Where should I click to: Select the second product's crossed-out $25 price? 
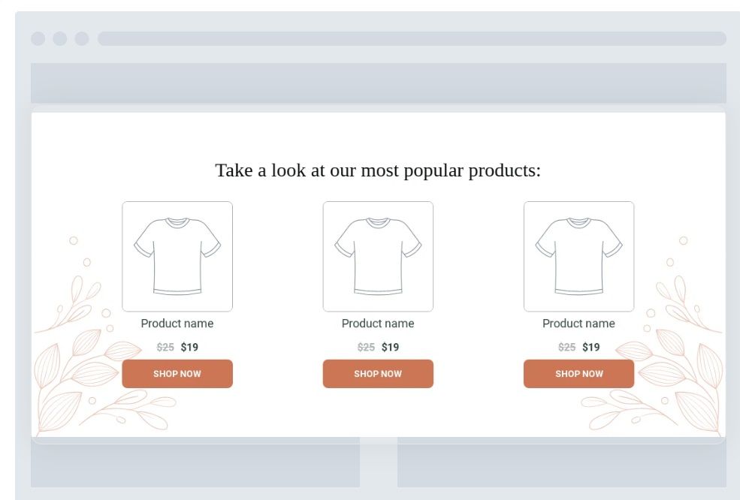(x=366, y=347)
